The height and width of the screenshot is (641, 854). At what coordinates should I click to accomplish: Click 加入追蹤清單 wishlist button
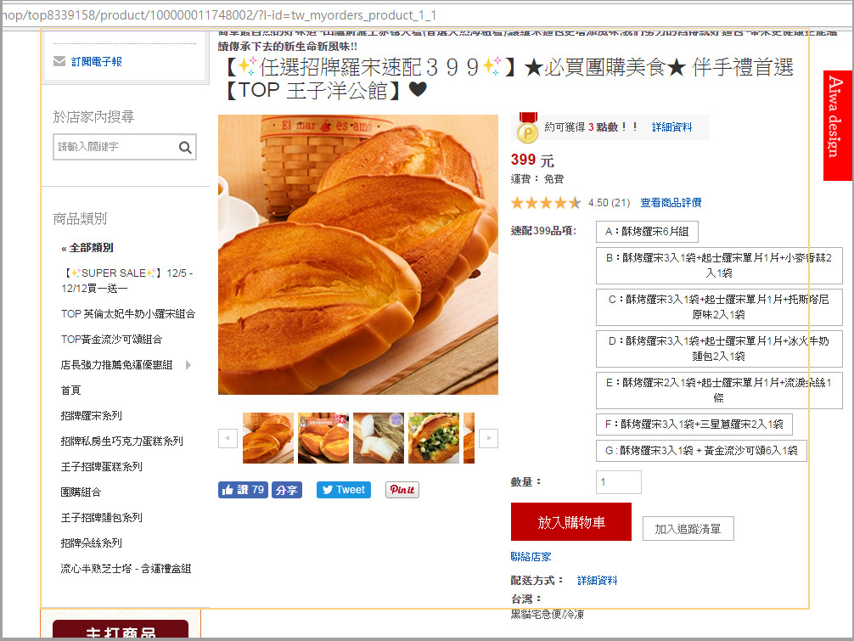click(x=688, y=529)
